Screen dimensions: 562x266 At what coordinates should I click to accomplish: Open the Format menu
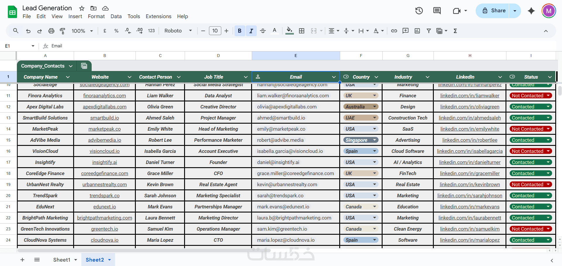click(x=96, y=16)
